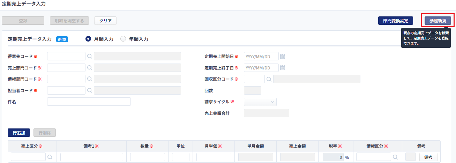Click the search icon beside 回収区分コード
Viewport: 456px width, 163px height.
pos(269,79)
